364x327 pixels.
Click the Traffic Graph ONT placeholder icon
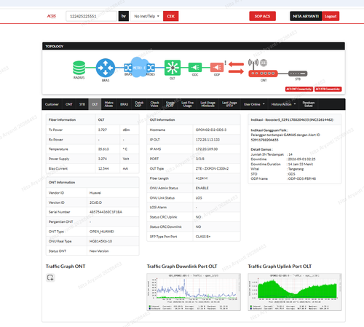pyautogui.click(x=50, y=277)
